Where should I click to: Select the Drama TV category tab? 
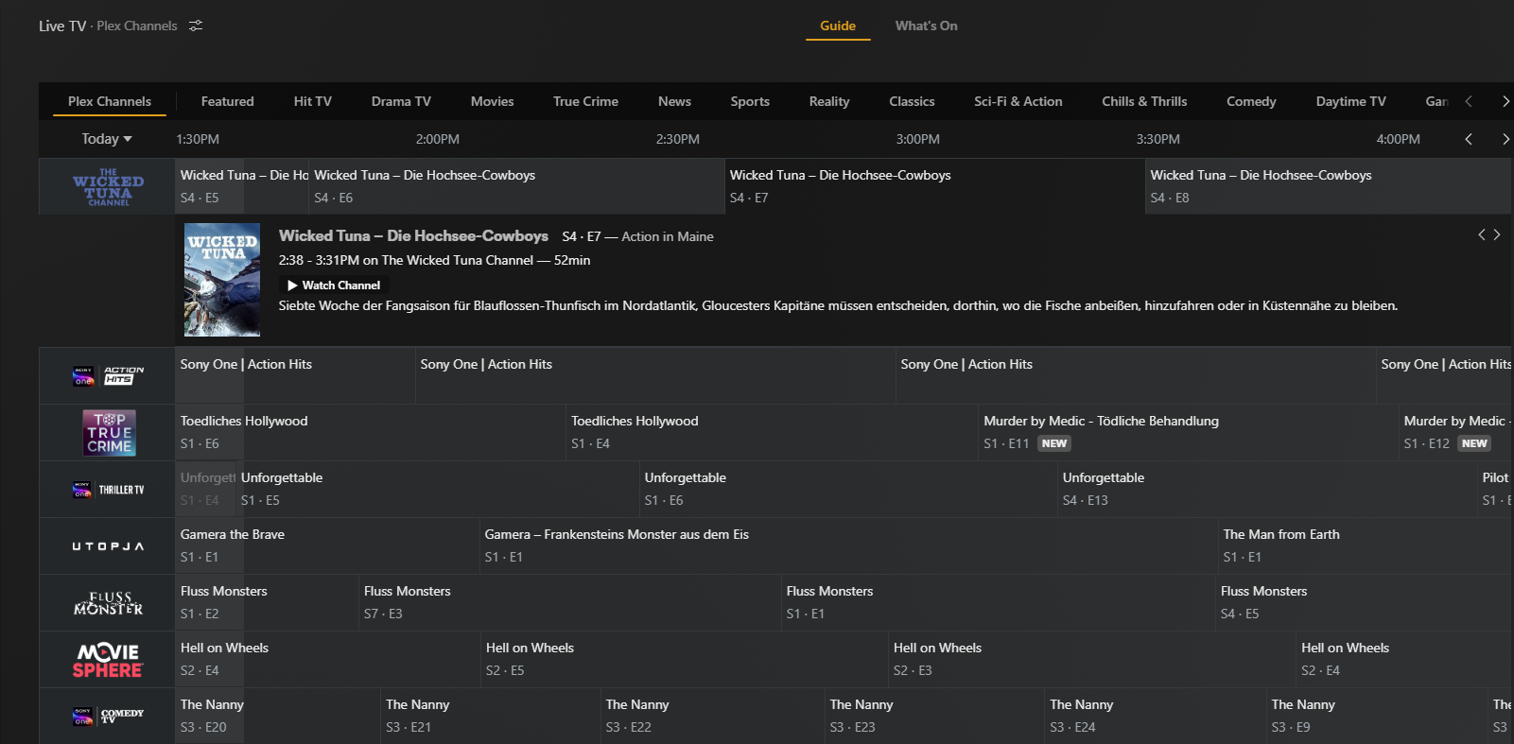pos(401,101)
